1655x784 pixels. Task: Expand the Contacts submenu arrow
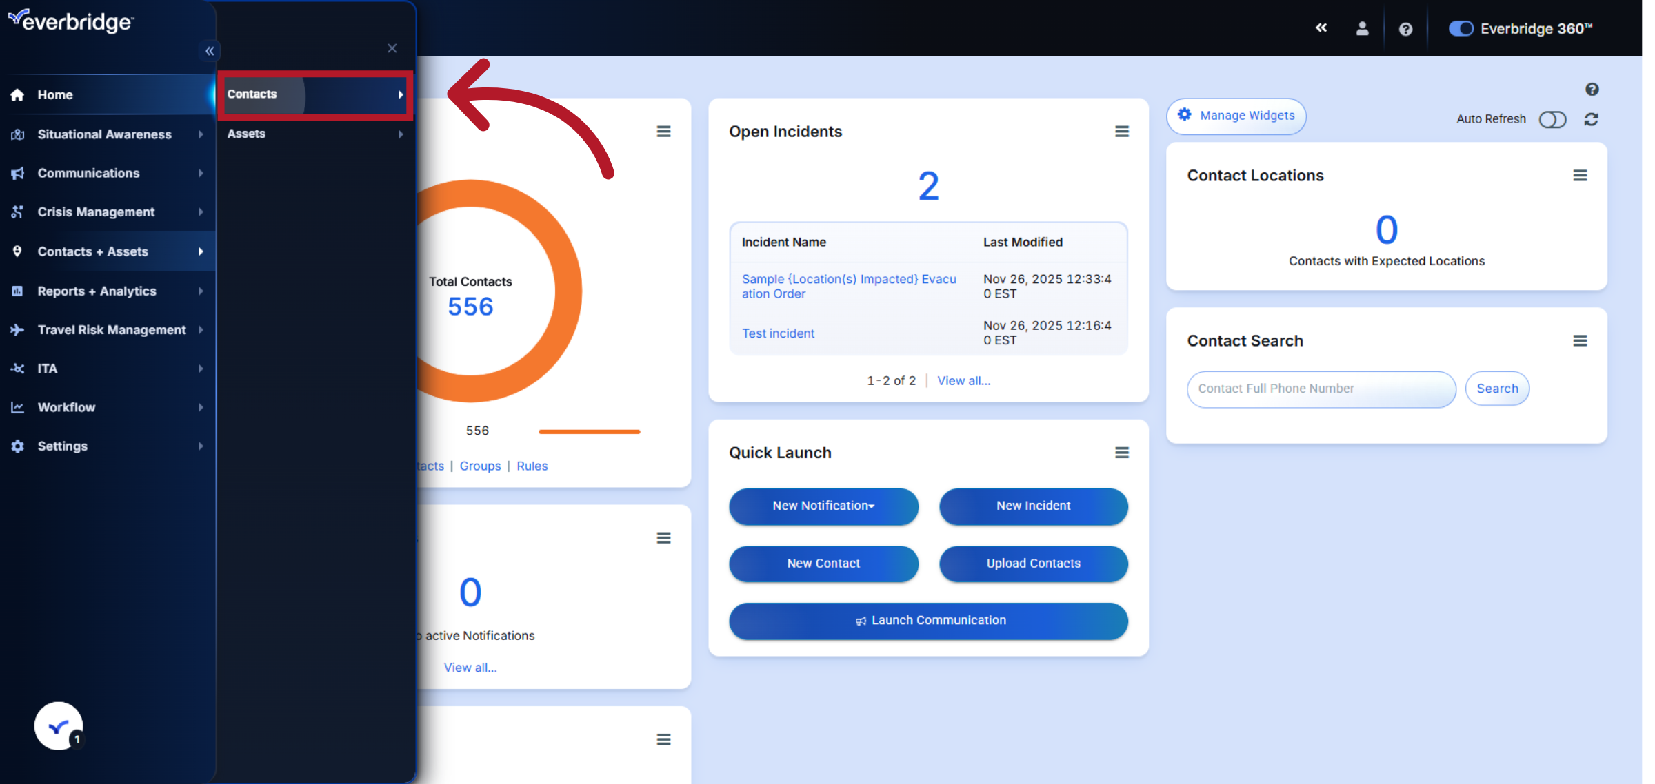click(402, 94)
